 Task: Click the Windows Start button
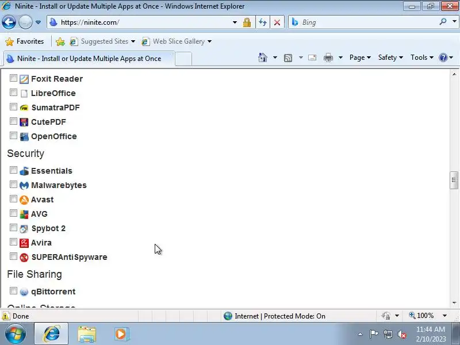pos(16,334)
